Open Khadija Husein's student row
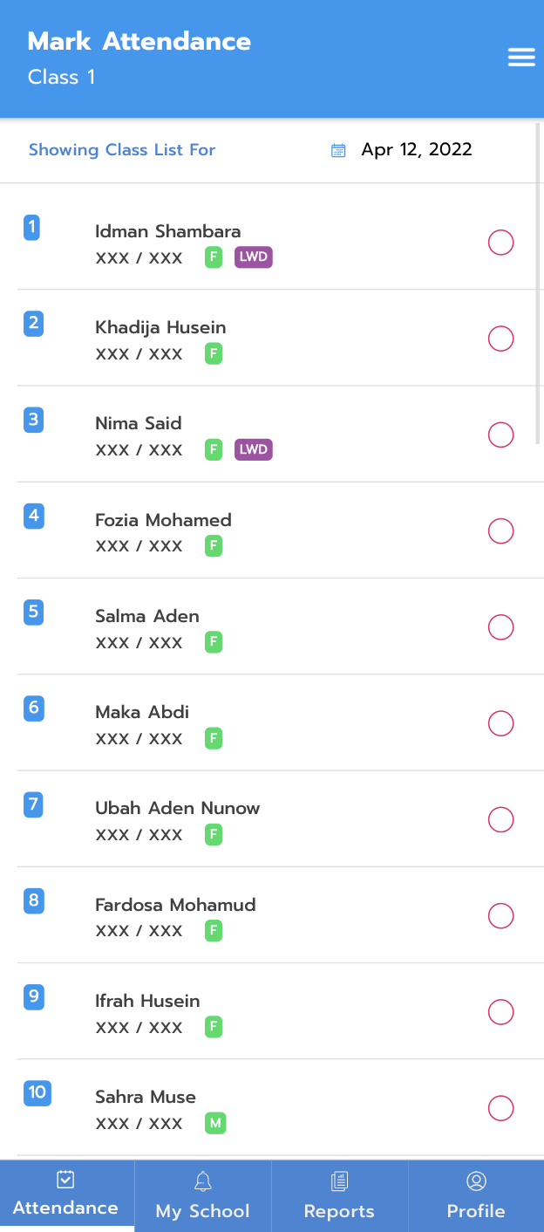The image size is (544, 1232). pos(160,328)
